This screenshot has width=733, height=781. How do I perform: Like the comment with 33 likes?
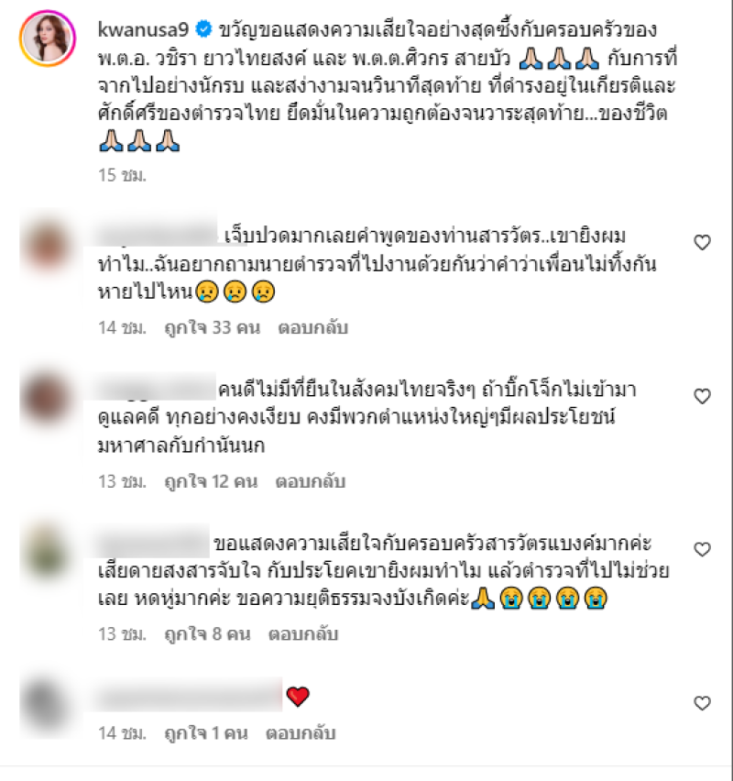click(702, 243)
